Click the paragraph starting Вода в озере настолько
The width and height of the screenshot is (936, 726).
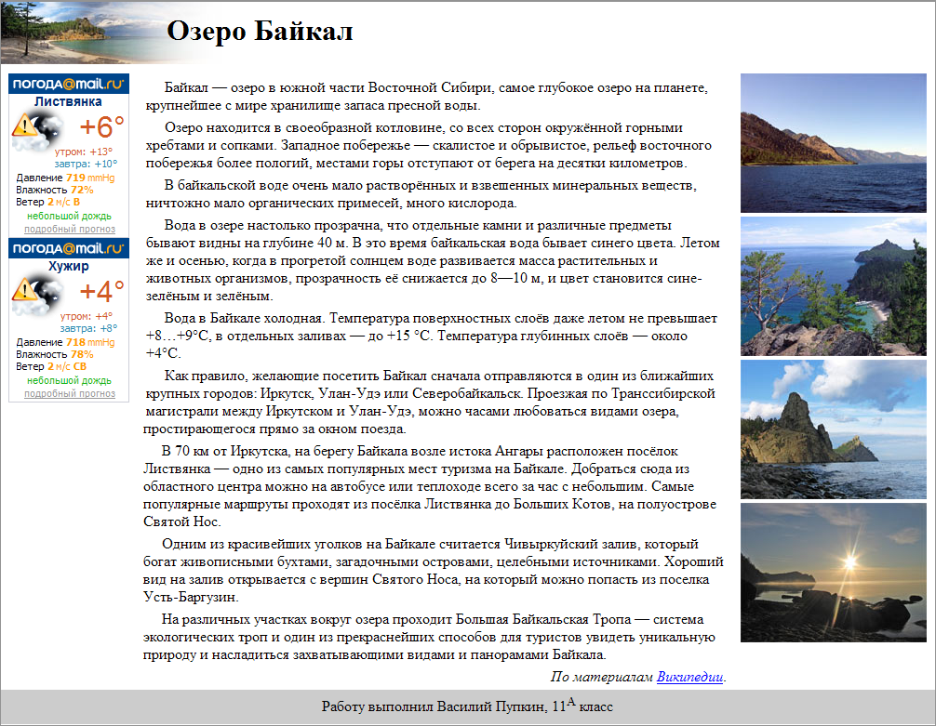pos(433,260)
